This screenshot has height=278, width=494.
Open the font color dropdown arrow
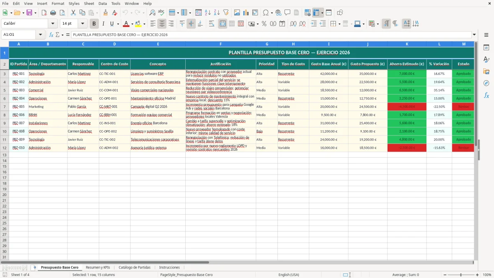coord(132,24)
